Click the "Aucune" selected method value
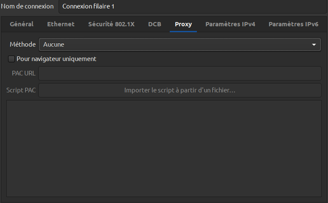The height and width of the screenshot is (203, 328). (54, 44)
